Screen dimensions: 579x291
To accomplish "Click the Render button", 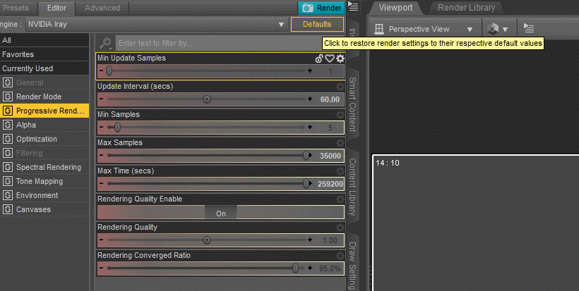I will [x=321, y=8].
